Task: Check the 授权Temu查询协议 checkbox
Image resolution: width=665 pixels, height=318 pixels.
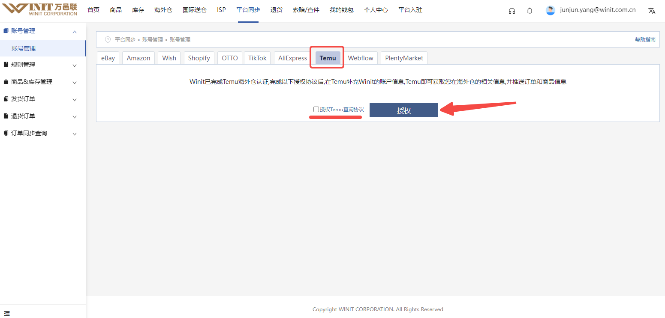Action: 316,110
